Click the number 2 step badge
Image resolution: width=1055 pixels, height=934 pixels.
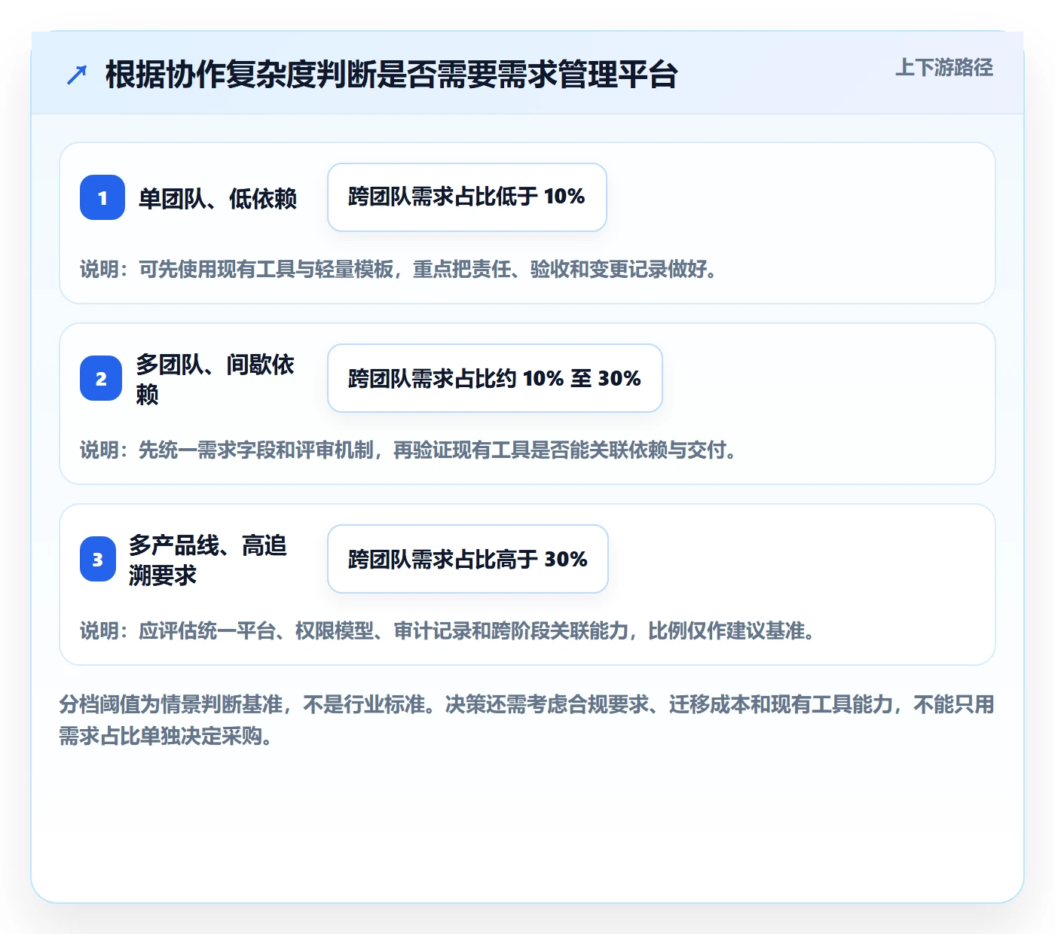coord(101,378)
